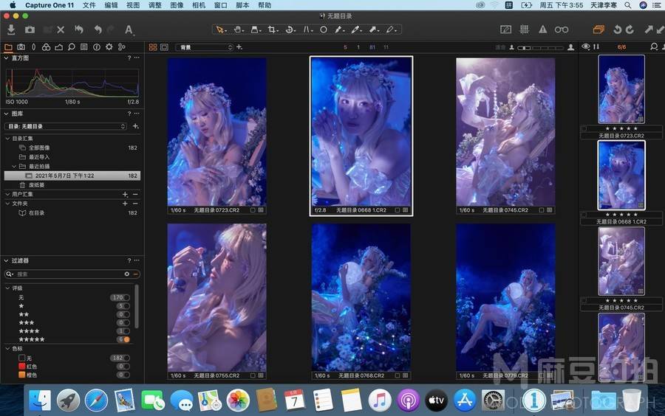Select the Rotate straighten tool

tap(290, 30)
